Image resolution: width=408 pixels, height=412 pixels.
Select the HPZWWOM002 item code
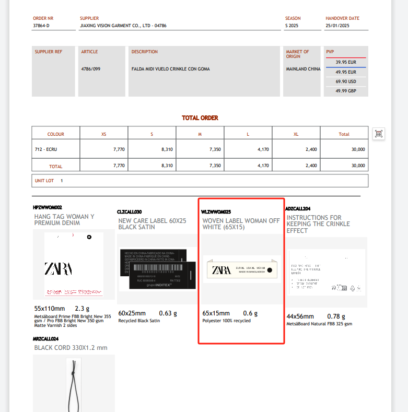coord(48,208)
